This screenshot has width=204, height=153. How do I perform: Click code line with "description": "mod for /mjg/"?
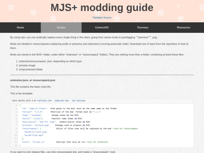(x=56, y=122)
